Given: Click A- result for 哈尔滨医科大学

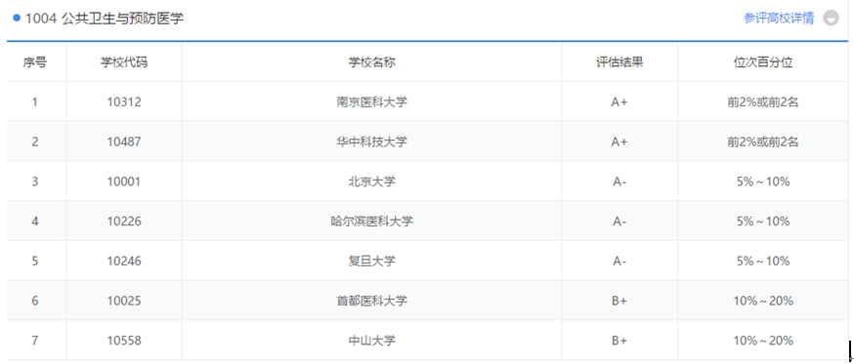Looking at the screenshot, I should coord(619,221).
